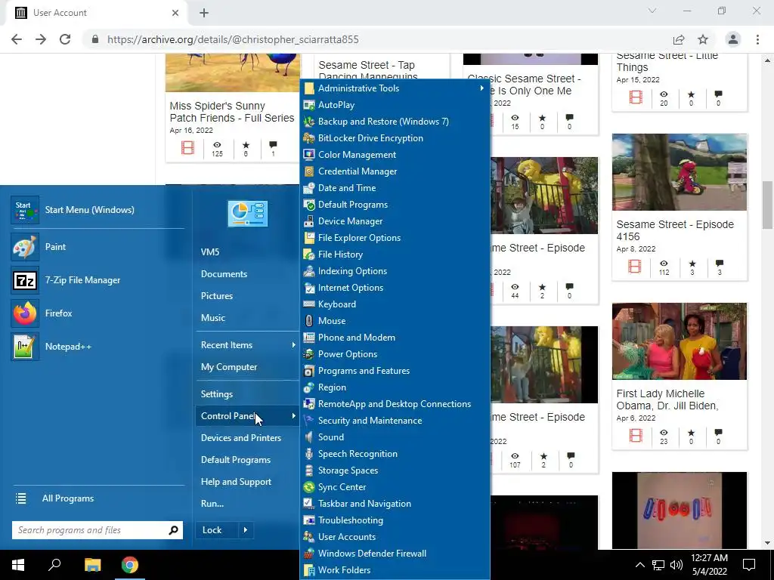This screenshot has height=580, width=774.
Task: Open the First Lady Michelle Obama thumbnail
Action: 680,341
